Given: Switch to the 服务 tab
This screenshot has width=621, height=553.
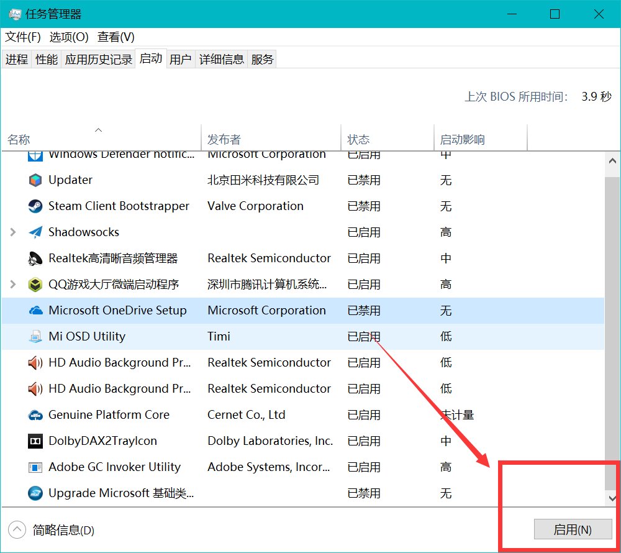Looking at the screenshot, I should 261,58.
